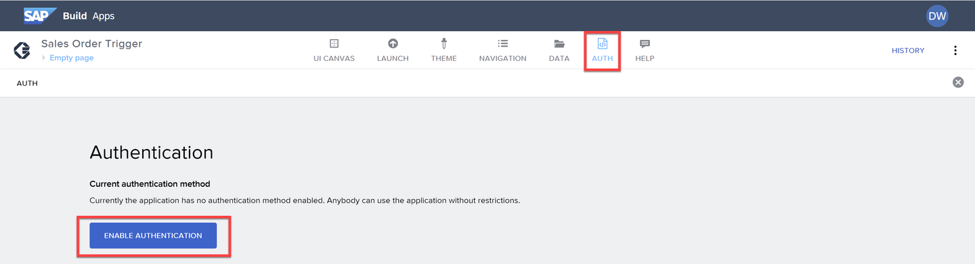Expand the page tree arrow beside Empty page
This screenshot has height=264, width=975.
pyautogui.click(x=45, y=58)
